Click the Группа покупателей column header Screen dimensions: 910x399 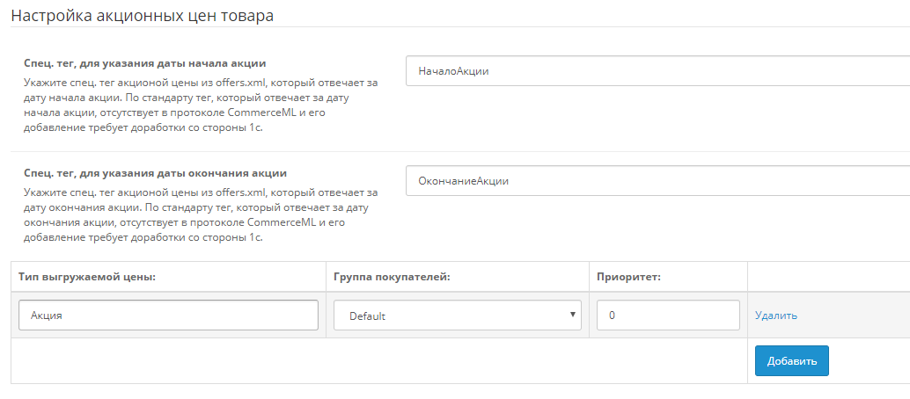(393, 277)
